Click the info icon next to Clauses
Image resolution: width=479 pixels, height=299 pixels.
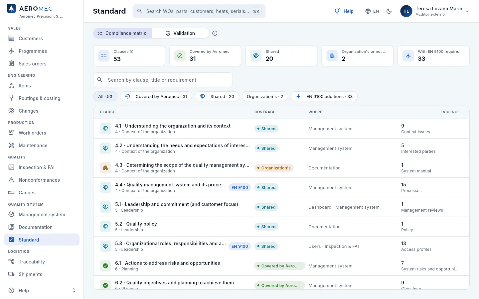132,51
